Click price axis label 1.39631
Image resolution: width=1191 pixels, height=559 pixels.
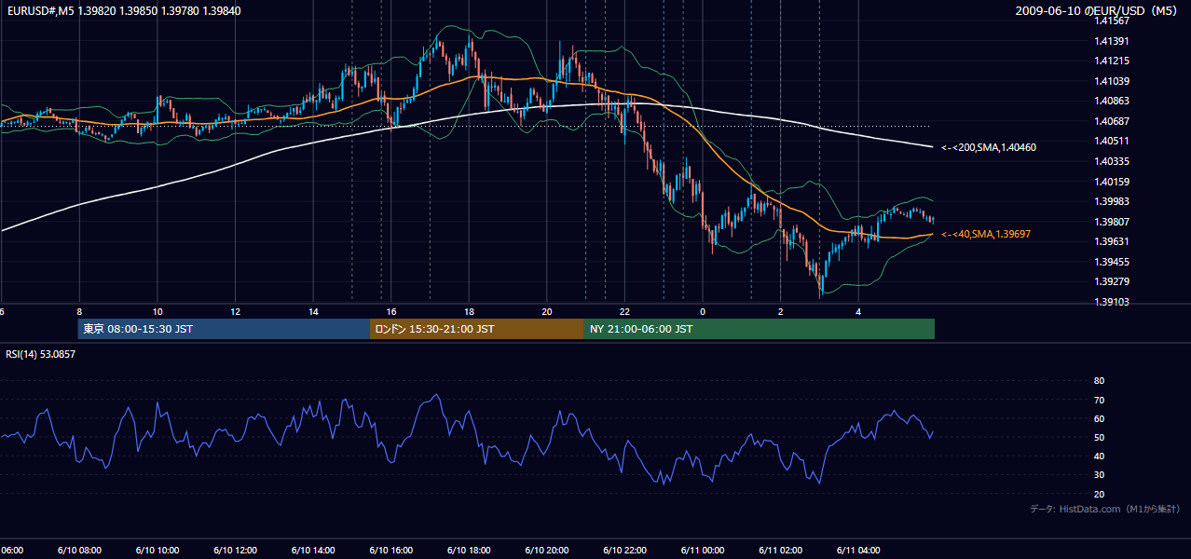pos(1111,241)
